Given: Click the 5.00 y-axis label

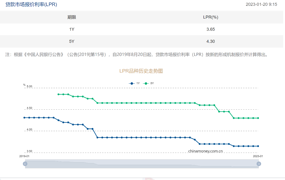Looking at the screenshot, I should 29,86.
